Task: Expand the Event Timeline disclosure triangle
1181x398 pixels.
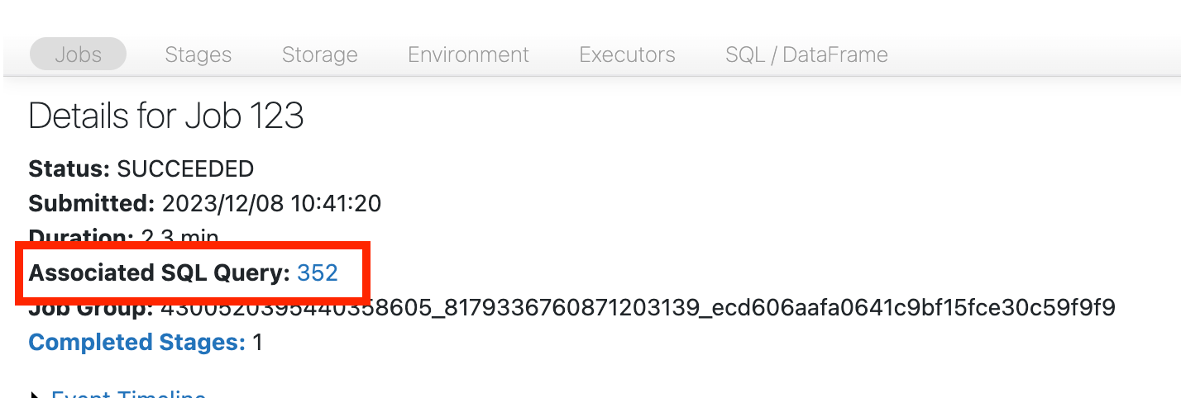Action: [35, 395]
